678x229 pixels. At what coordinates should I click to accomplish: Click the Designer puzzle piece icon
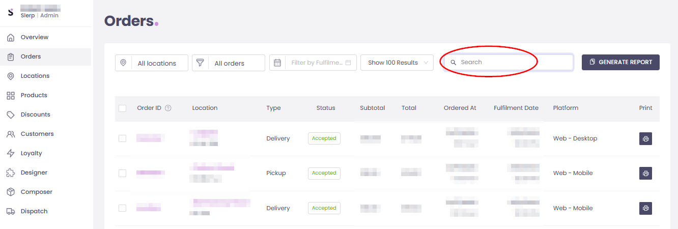tap(11, 173)
